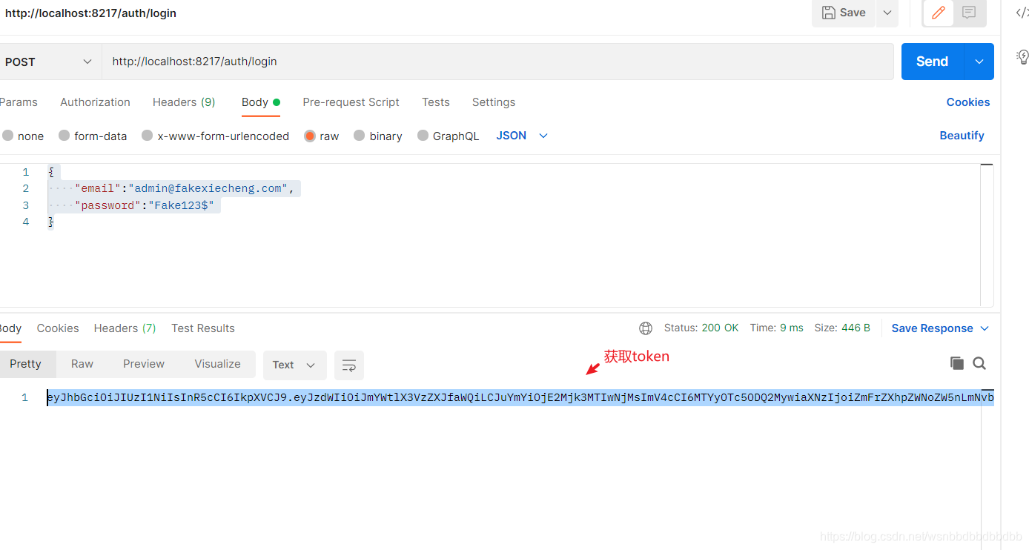1029x550 pixels.
Task: Open the response Cookies tab
Action: point(58,328)
